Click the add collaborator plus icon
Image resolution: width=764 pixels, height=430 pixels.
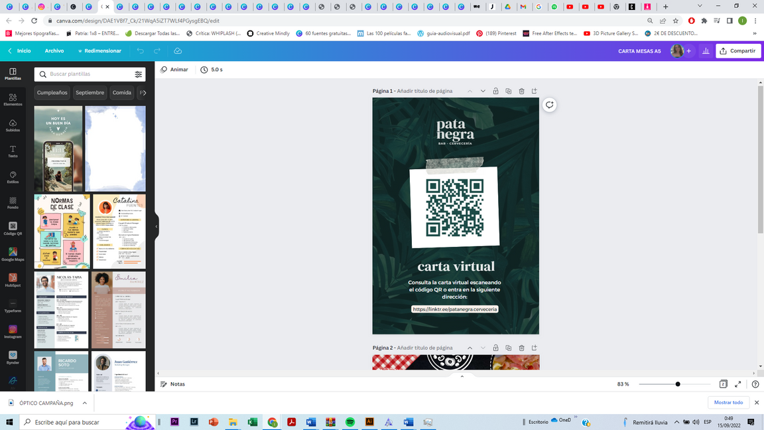[x=688, y=50]
